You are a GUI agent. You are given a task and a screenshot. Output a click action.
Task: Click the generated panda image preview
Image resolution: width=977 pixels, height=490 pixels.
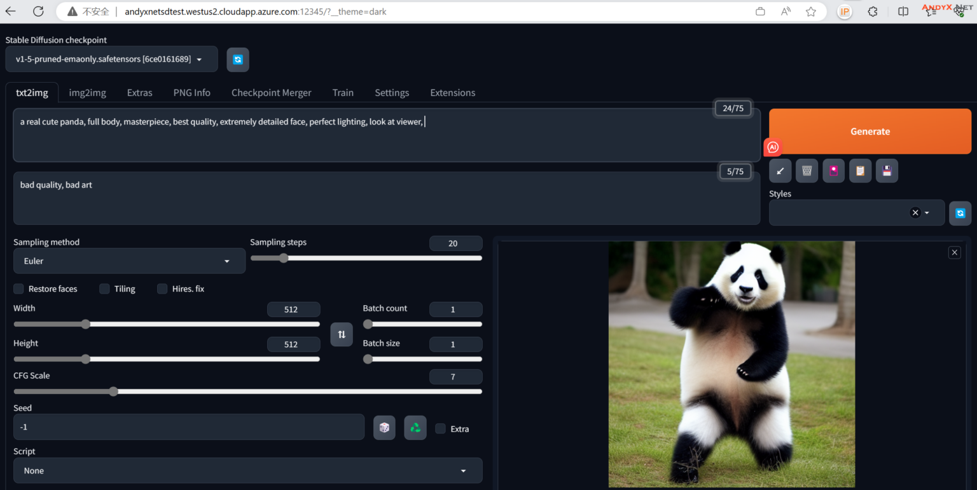pos(731,364)
